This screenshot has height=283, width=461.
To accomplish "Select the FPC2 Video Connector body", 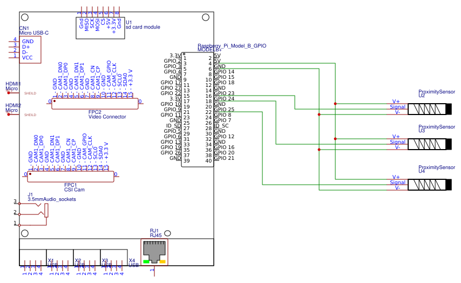I will pos(94,104).
